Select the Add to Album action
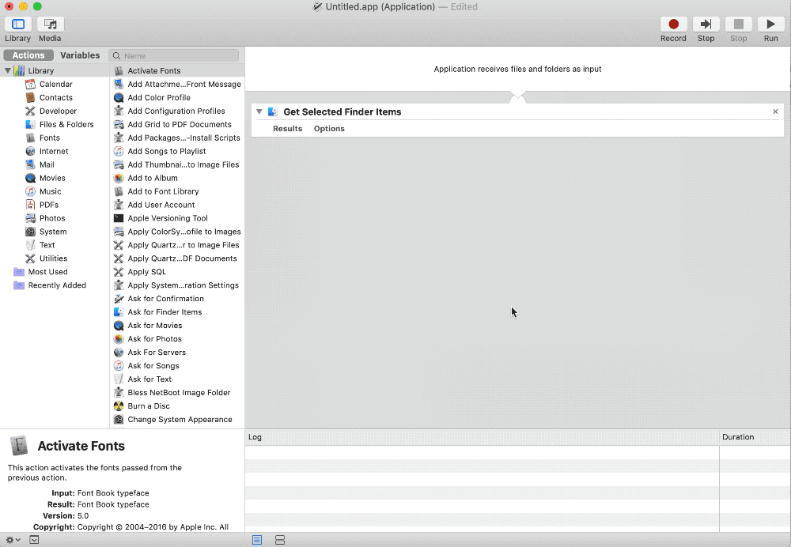The width and height of the screenshot is (791, 547). 177,178
